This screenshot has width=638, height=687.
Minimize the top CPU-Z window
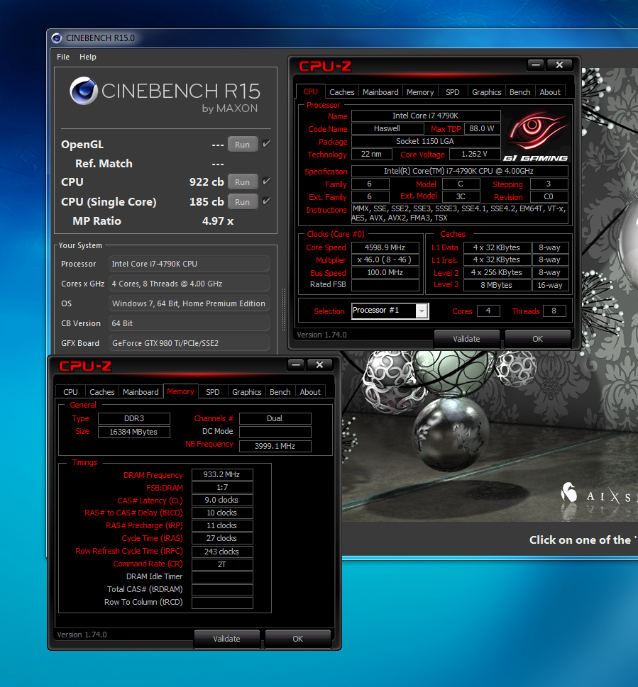535,65
